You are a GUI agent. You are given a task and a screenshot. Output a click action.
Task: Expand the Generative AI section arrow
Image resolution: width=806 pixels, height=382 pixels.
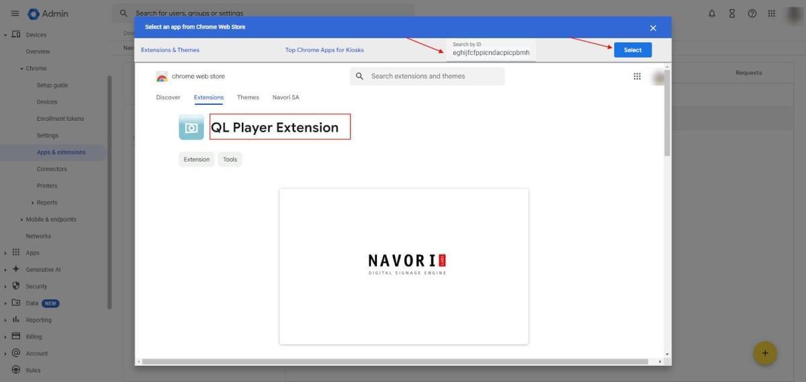[5, 270]
